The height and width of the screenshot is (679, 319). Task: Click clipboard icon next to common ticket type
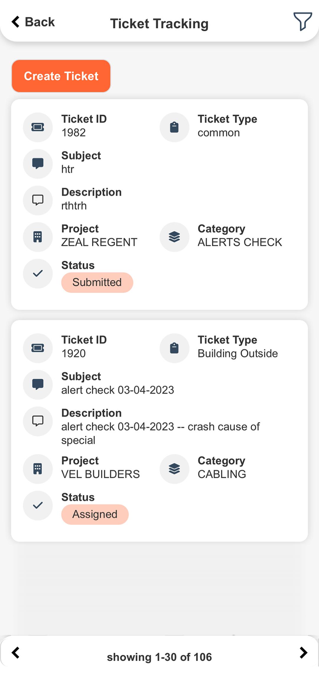(174, 127)
